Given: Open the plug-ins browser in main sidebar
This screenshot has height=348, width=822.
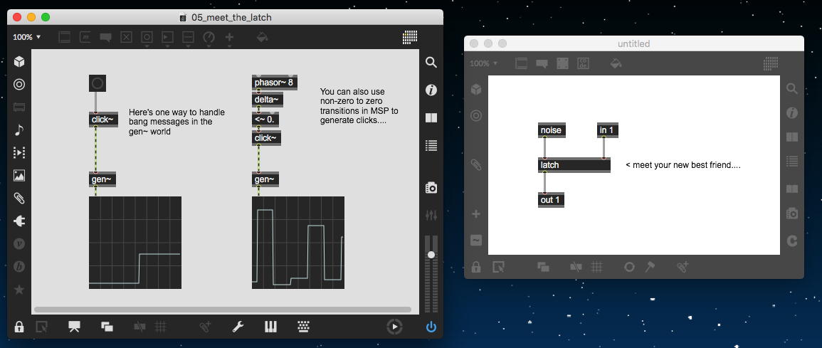Looking at the screenshot, I should tap(19, 221).
